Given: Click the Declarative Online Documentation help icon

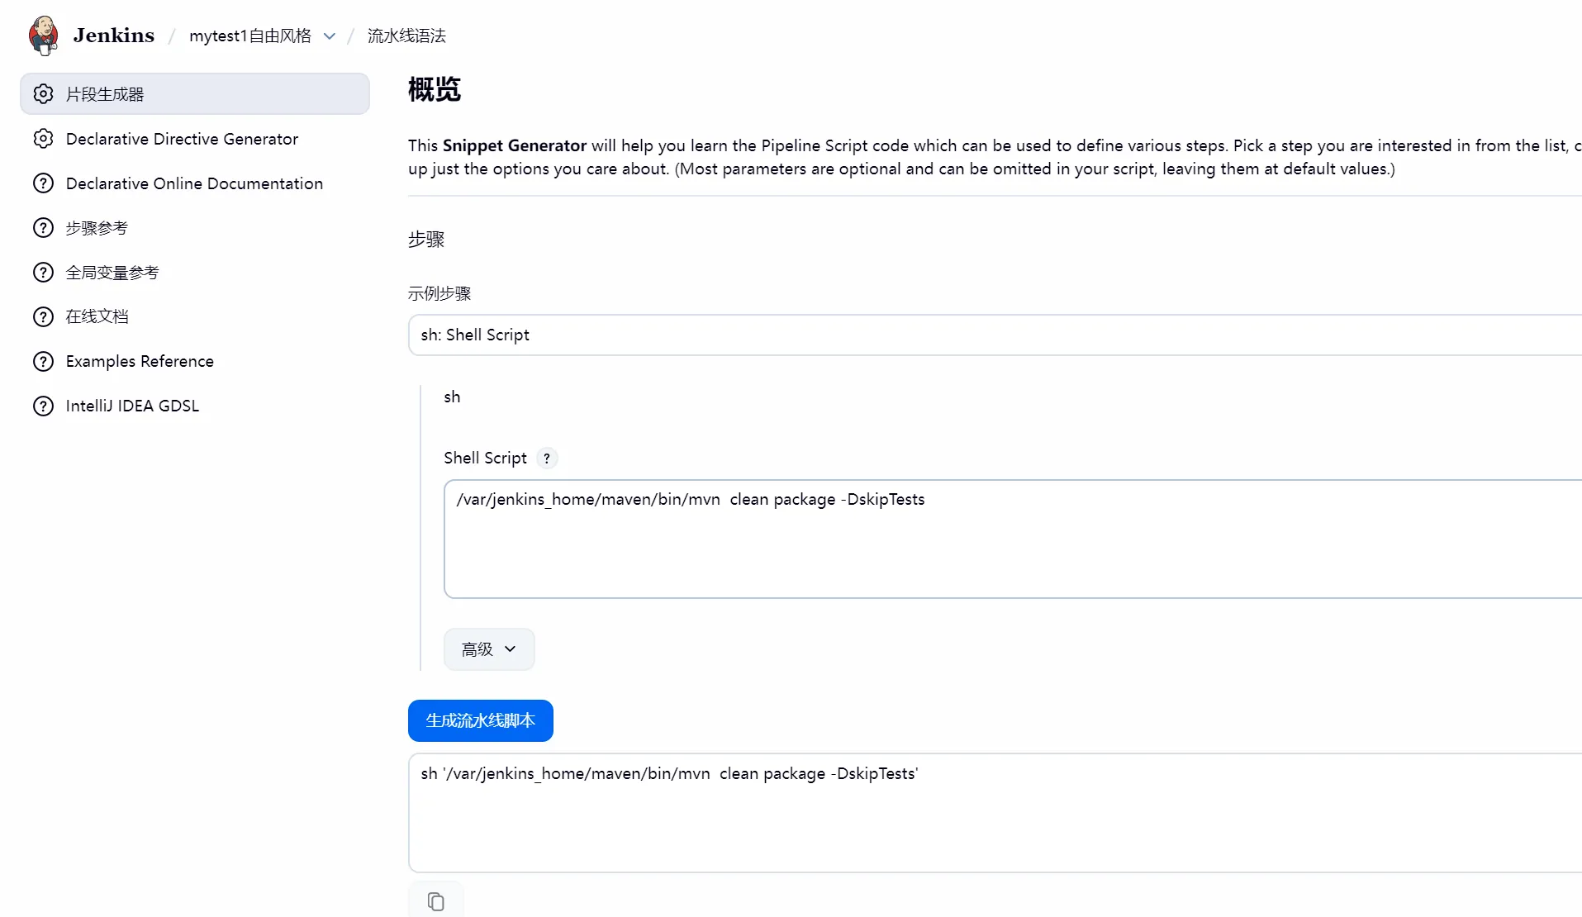Looking at the screenshot, I should [x=43, y=183].
